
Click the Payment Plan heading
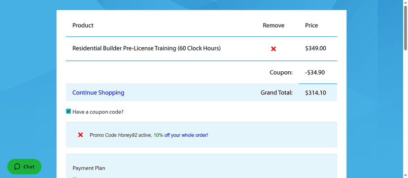tap(89, 168)
